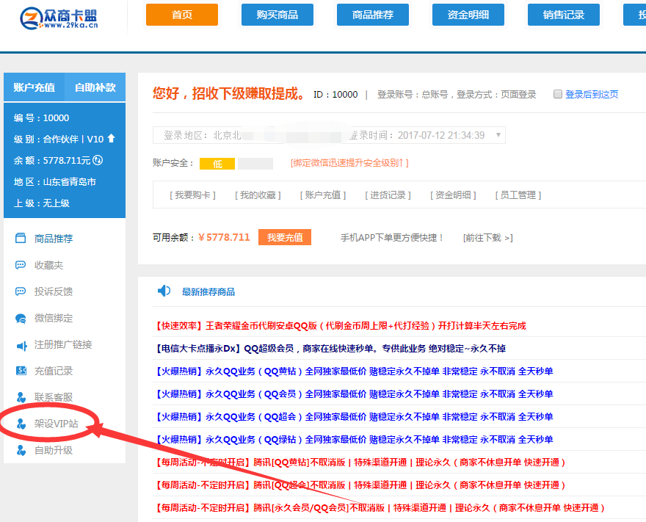Open the 腾讯[永久会员/QQ会员]不取消版 product

[380, 507]
